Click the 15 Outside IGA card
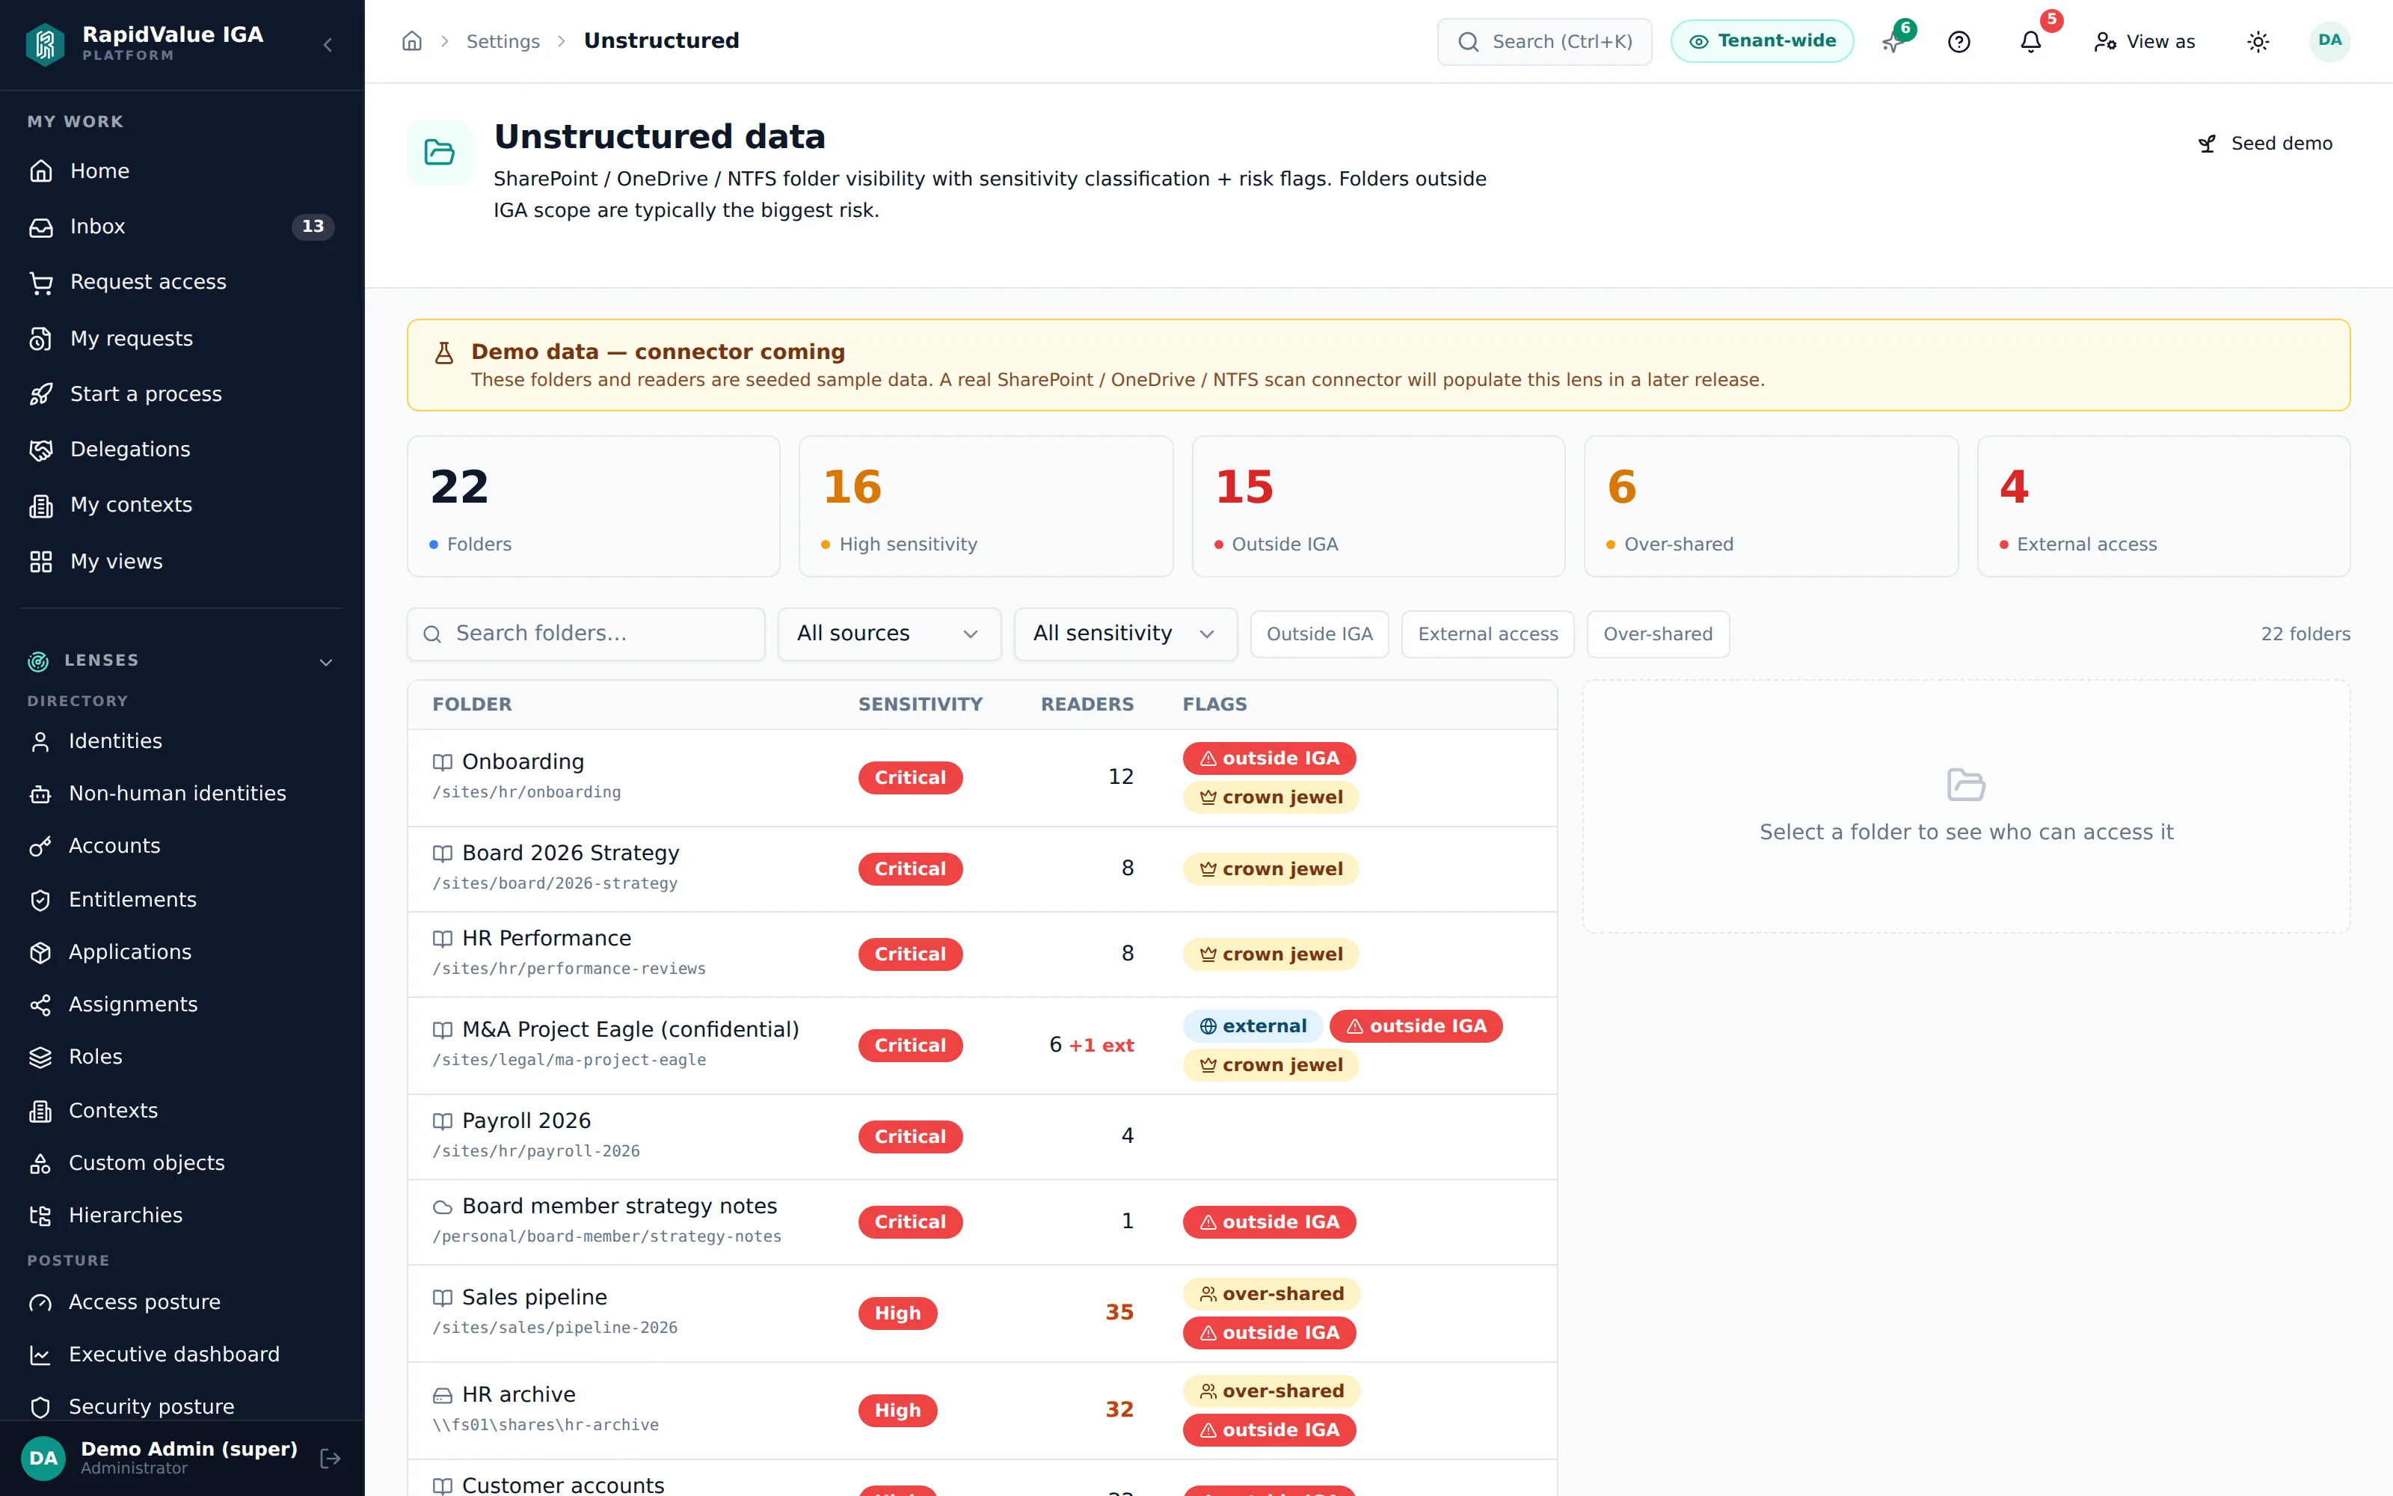Screen dimensions: 2393x1496 (1378, 506)
